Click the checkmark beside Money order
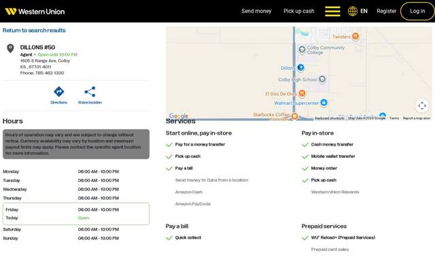This screenshot has width=435, height=272. click(305, 169)
